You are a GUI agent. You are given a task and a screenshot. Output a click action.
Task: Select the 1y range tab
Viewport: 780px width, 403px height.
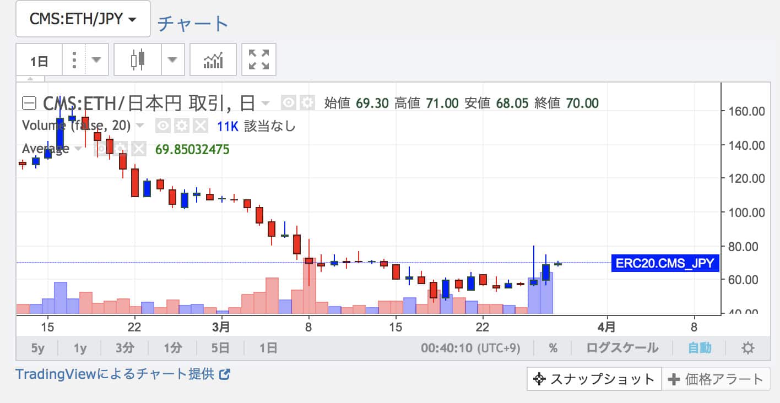pyautogui.click(x=80, y=348)
